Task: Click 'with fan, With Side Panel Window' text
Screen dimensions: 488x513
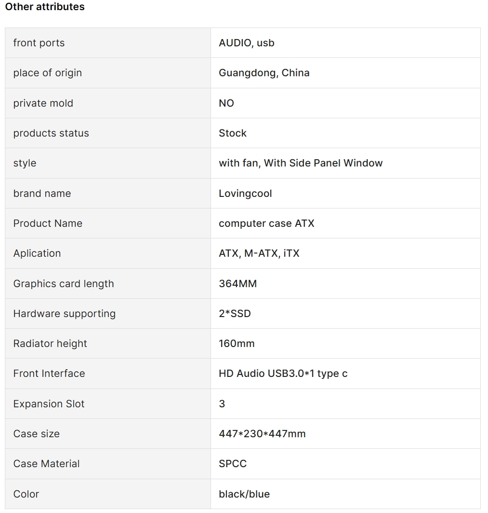Action: pos(301,163)
